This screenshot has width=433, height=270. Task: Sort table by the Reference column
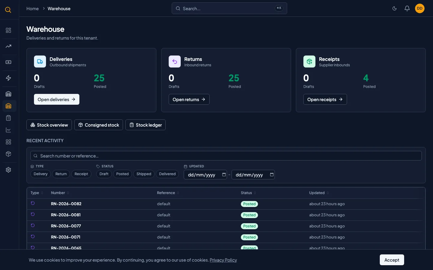pos(168,193)
